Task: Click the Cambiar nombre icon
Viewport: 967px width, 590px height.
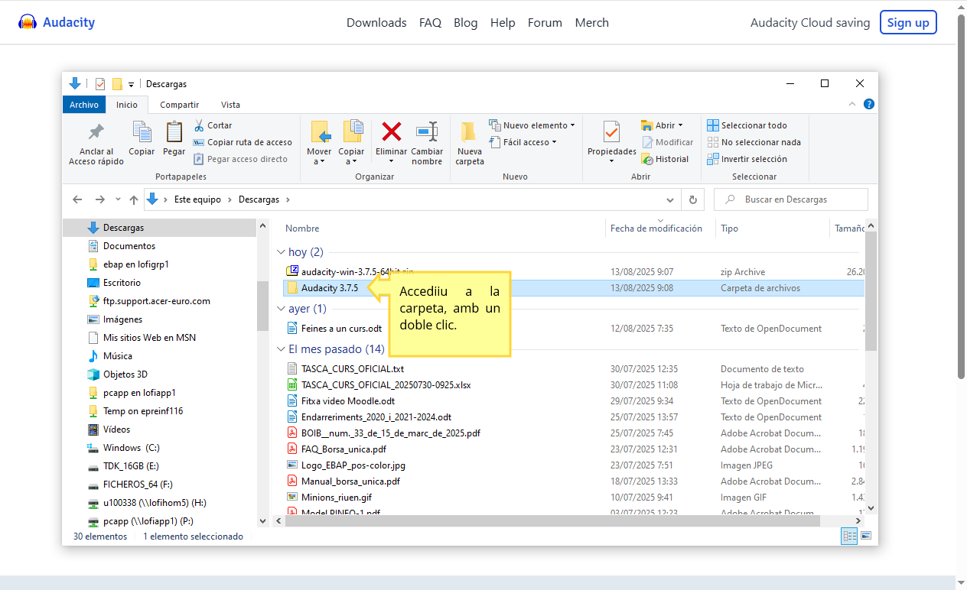Action: (427, 131)
